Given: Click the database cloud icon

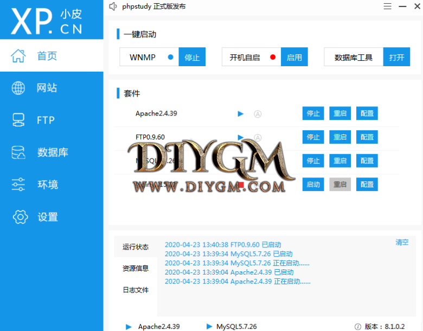Looking at the screenshot, I should pyautogui.click(x=18, y=152).
